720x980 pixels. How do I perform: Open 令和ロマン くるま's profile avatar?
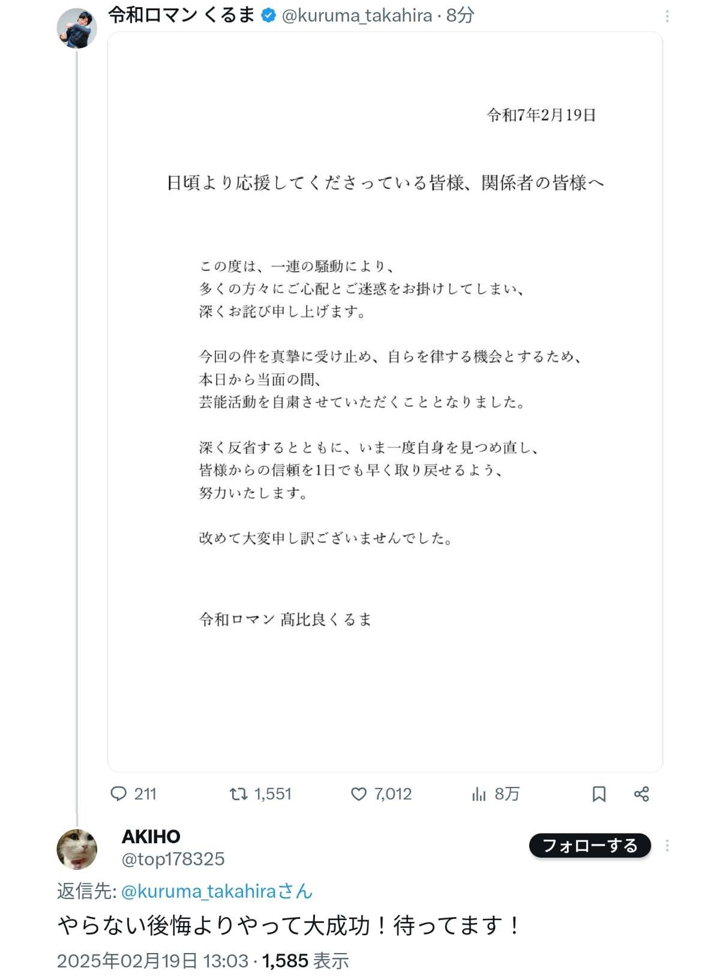pos(77,28)
